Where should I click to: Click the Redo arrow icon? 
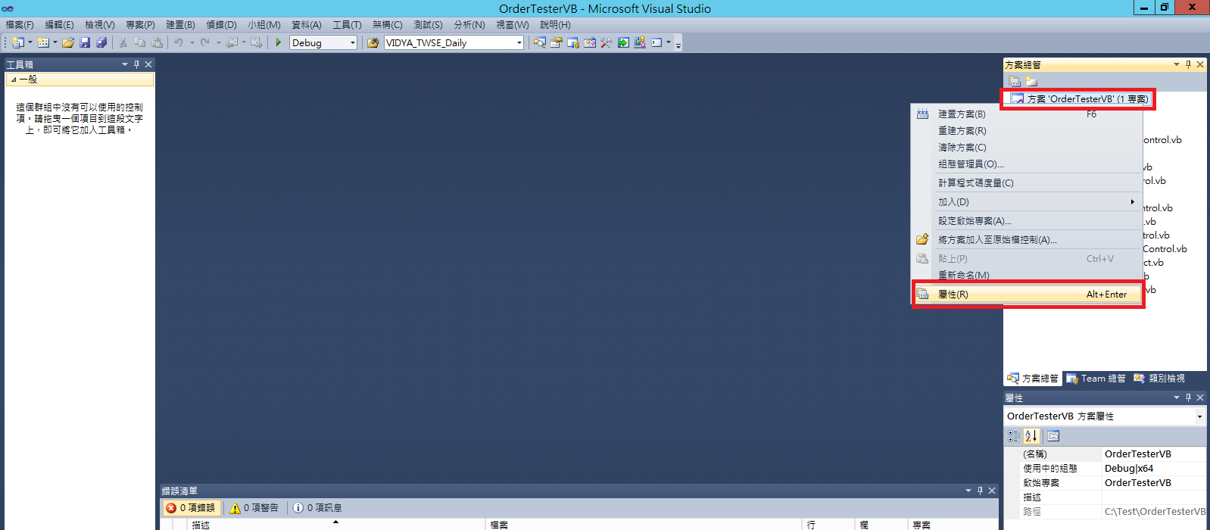(204, 42)
